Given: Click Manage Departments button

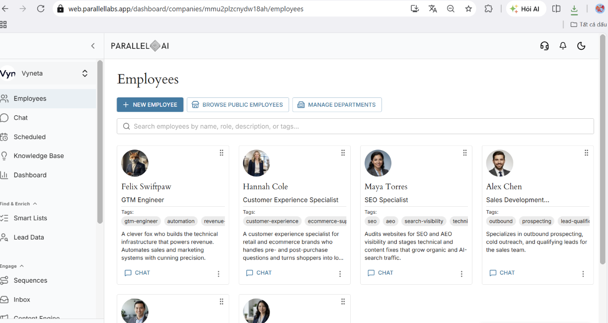Looking at the screenshot, I should click(x=337, y=105).
